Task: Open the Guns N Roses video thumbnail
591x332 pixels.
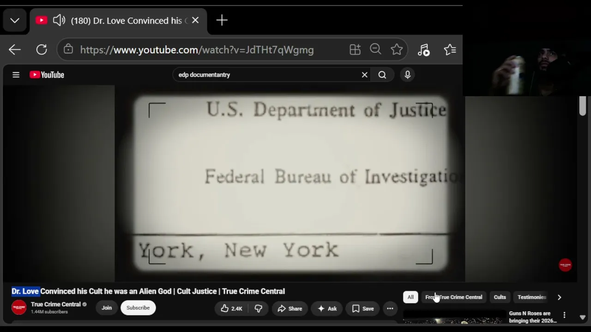Action: click(x=455, y=318)
